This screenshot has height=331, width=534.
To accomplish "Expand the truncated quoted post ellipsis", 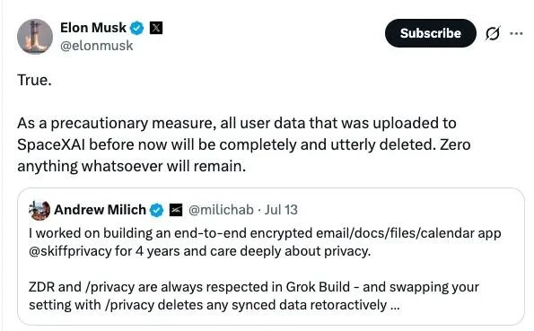I will coord(394,306).
